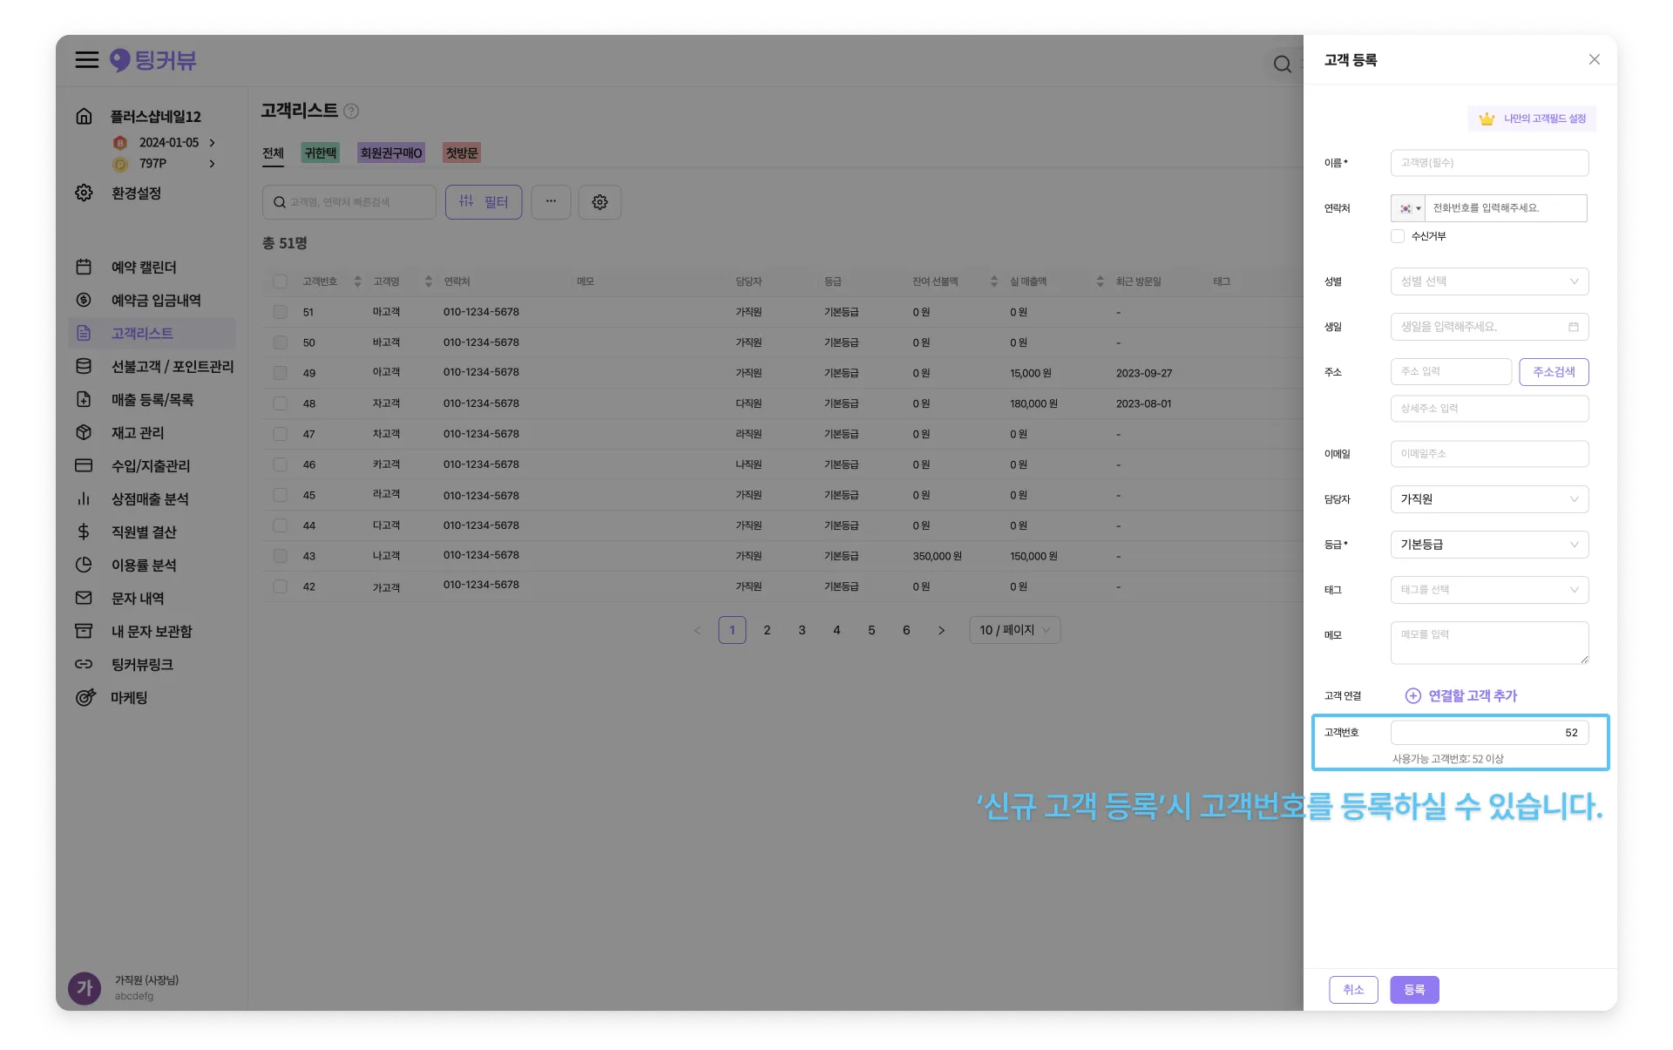Screen dimensions: 1673x1050
Task: Select checkbox for customer number 49
Action: point(280,373)
